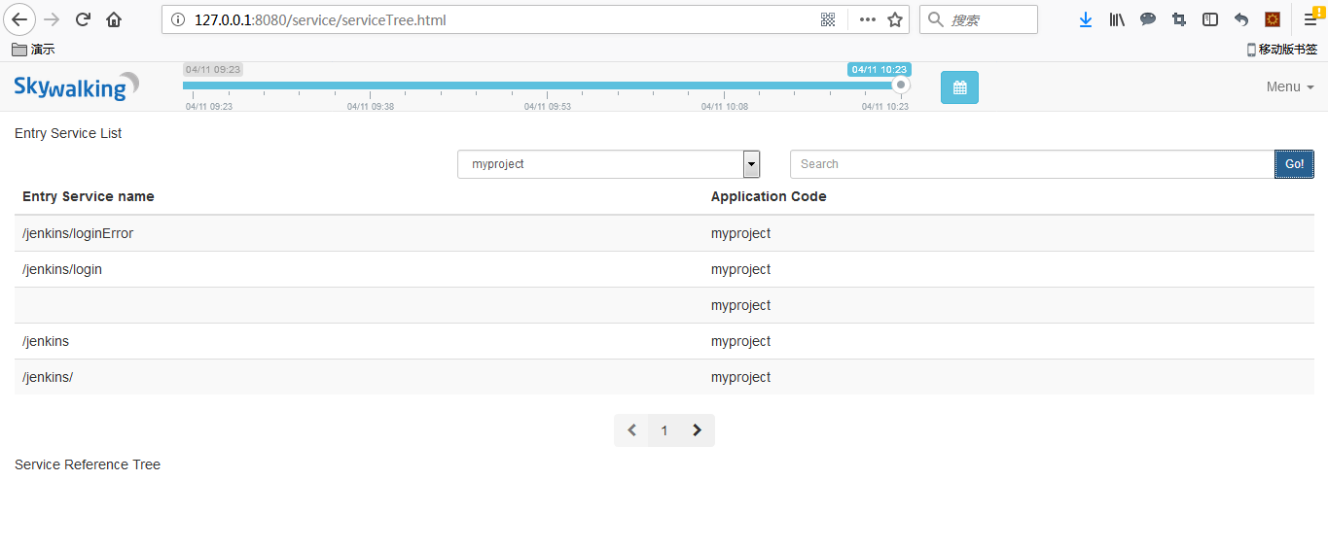
Task: Reload the page with the refresh icon
Action: tap(84, 19)
